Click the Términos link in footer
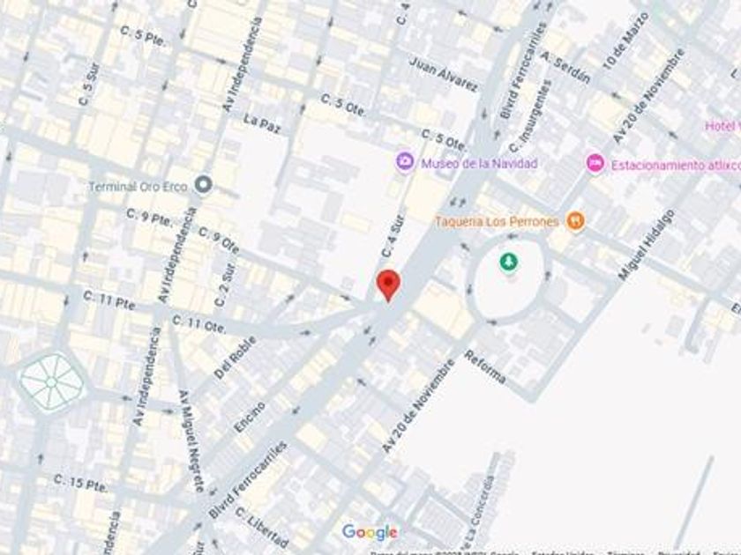 click(626, 552)
